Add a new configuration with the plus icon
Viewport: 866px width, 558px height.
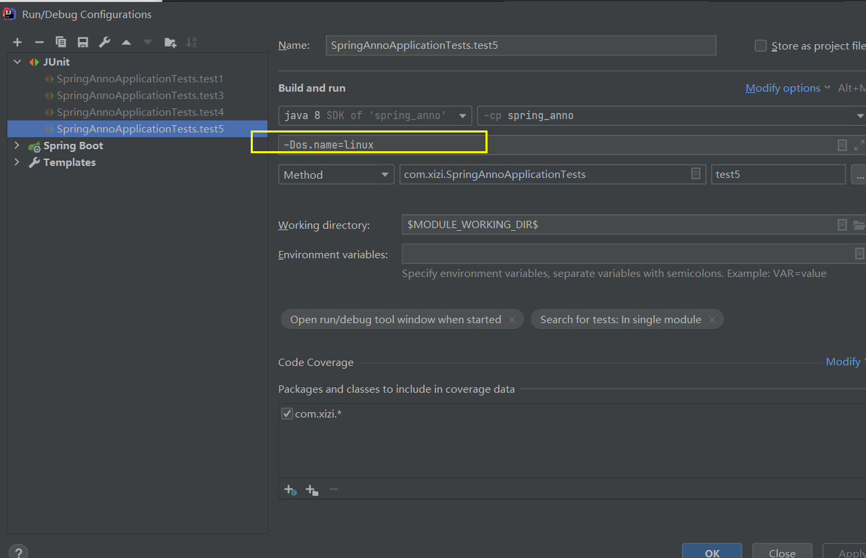click(17, 42)
